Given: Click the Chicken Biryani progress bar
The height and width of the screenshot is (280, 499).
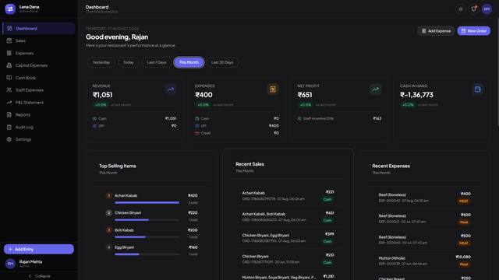Looking at the screenshot, I should [147, 219].
